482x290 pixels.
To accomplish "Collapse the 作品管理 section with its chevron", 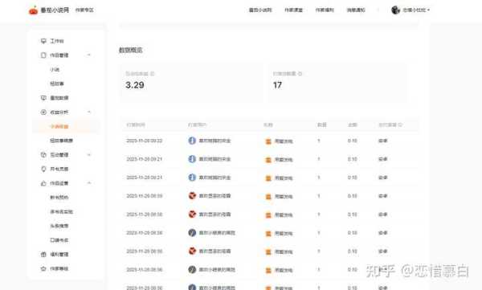I will pyautogui.click(x=89, y=55).
